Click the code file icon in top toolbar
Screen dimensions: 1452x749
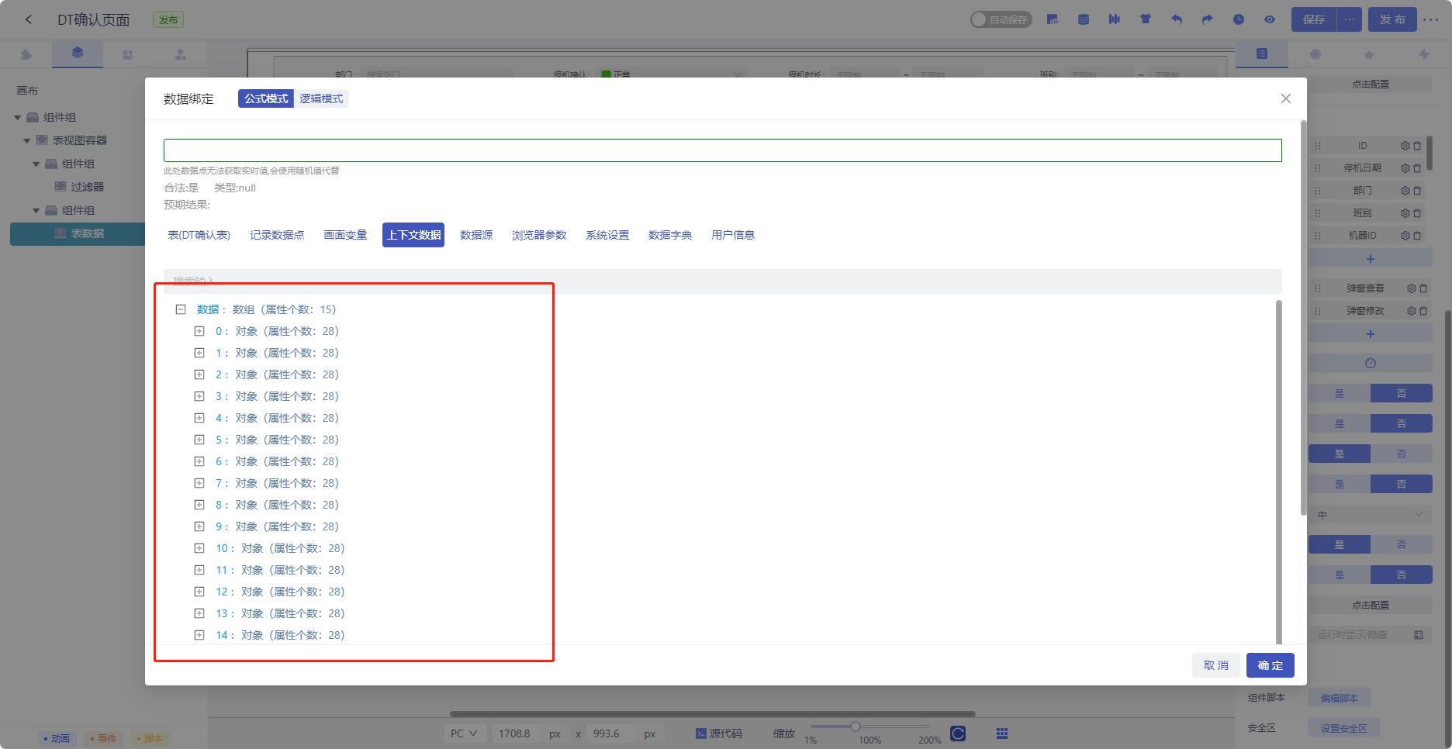click(x=1053, y=19)
